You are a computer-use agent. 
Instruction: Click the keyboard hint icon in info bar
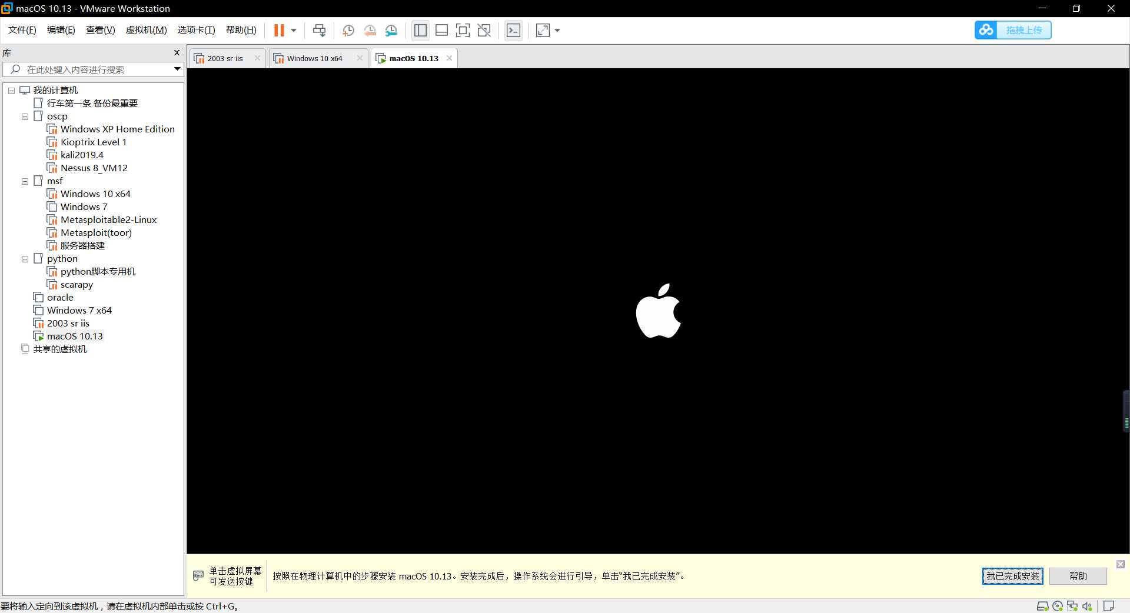pos(198,575)
